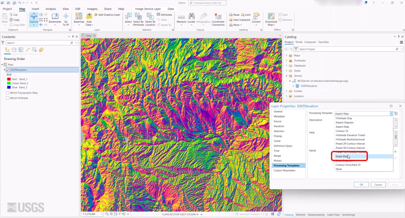Switch to List By Snapping

click(x=34, y=50)
